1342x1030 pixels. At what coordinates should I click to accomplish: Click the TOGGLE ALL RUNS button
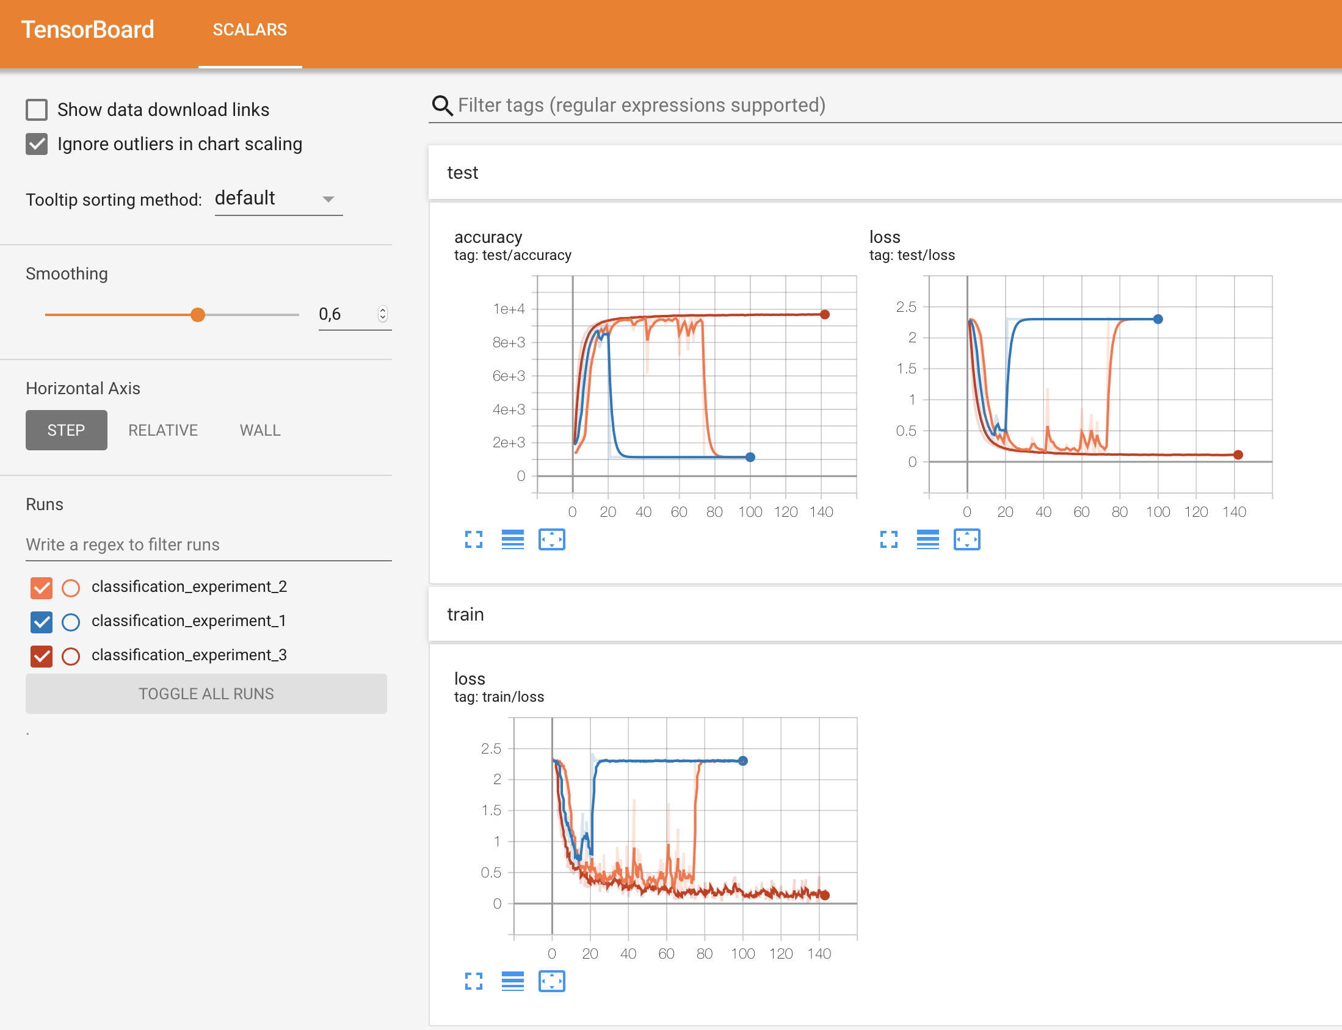tap(206, 693)
